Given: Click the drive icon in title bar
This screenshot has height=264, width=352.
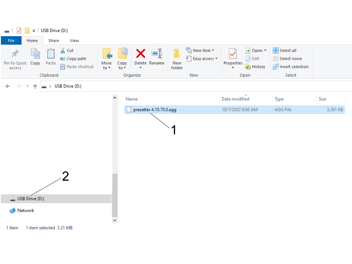Looking at the screenshot, I should pos(7,31).
